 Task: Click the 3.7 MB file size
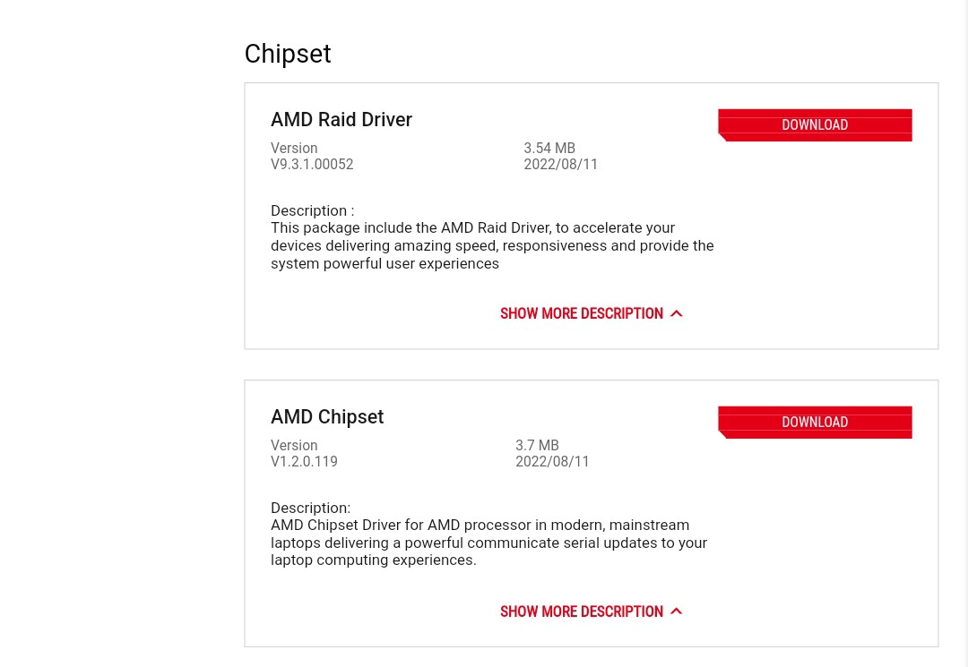[537, 446]
